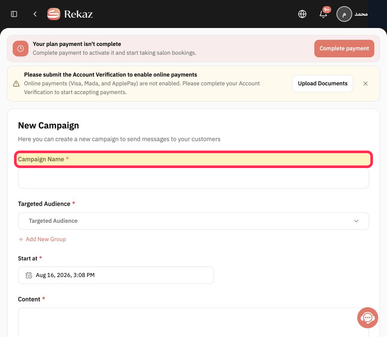
Task: Open notifications bell with 9+ badge
Action: coord(324,14)
